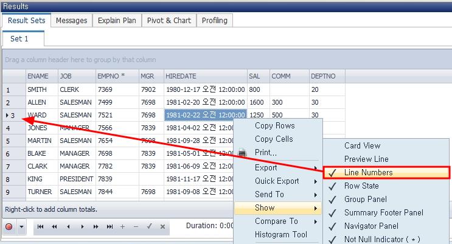
Task: Open the dropdown arrow beside the red button
Action: tap(22, 226)
